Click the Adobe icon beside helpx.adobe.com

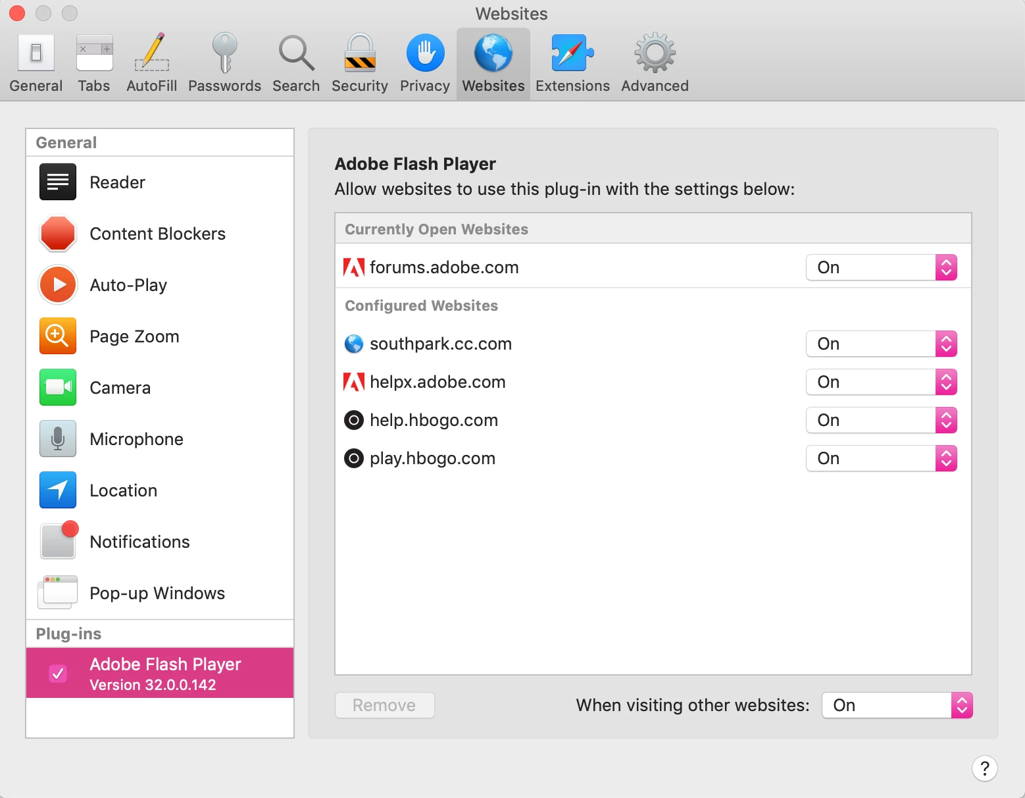click(x=354, y=382)
